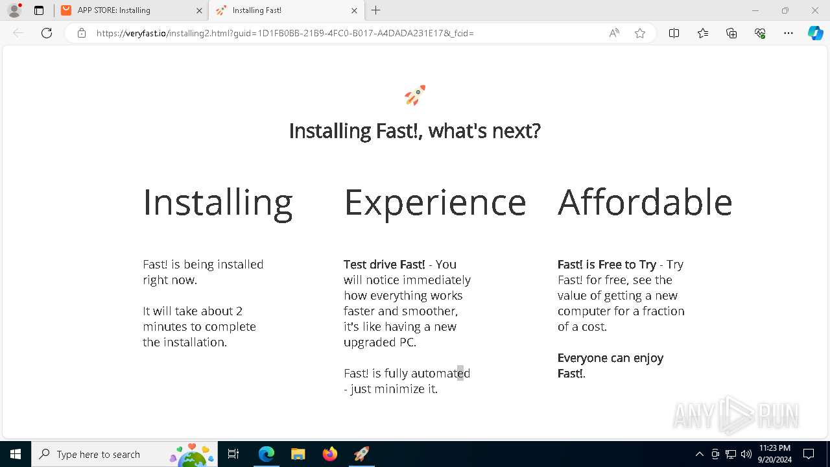
Task: Click the heading 'Installing Fast!, what's next?'
Action: 415,131
